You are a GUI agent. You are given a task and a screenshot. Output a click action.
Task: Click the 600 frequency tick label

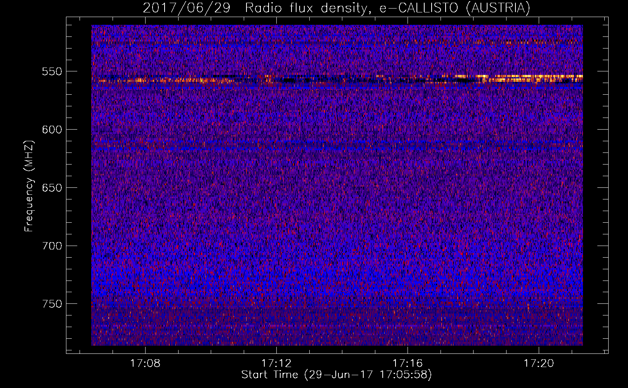[52, 130]
